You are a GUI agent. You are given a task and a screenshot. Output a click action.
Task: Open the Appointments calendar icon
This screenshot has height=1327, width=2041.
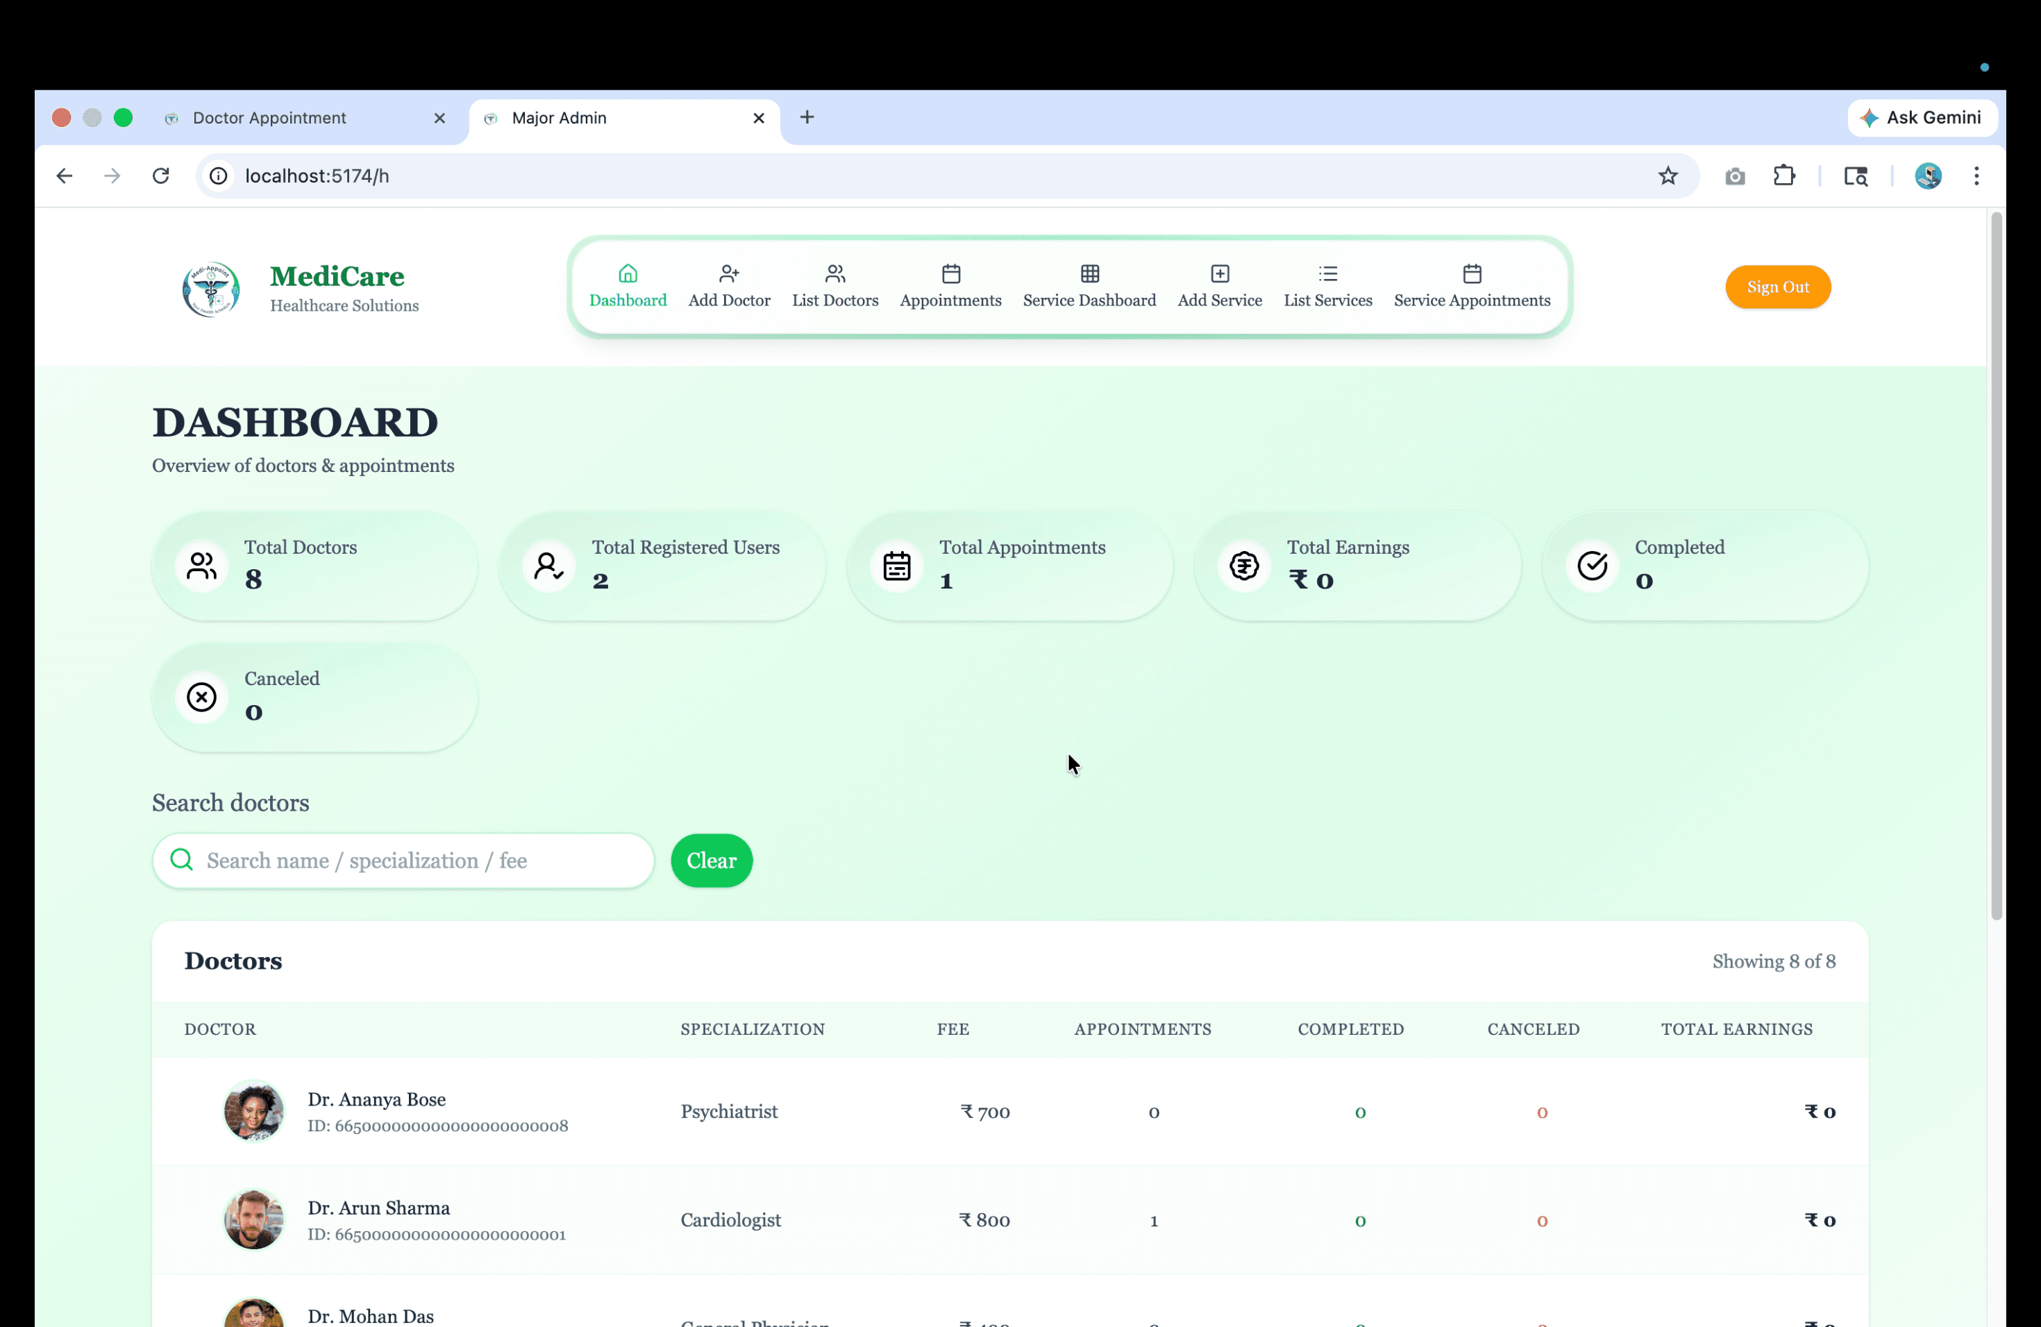coord(950,273)
